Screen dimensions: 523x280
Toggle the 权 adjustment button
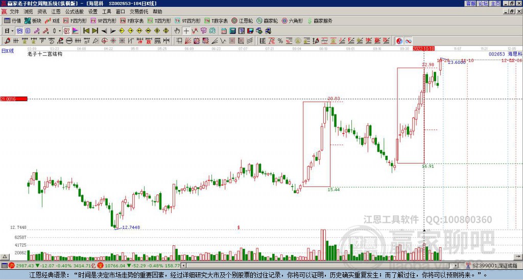(x=66, y=31)
